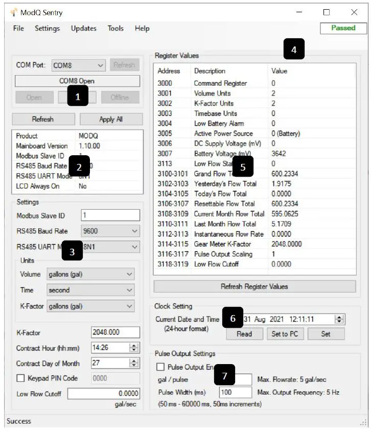This screenshot has height=432, width=371.
Task: Click the Apply All button
Action: 111,119
